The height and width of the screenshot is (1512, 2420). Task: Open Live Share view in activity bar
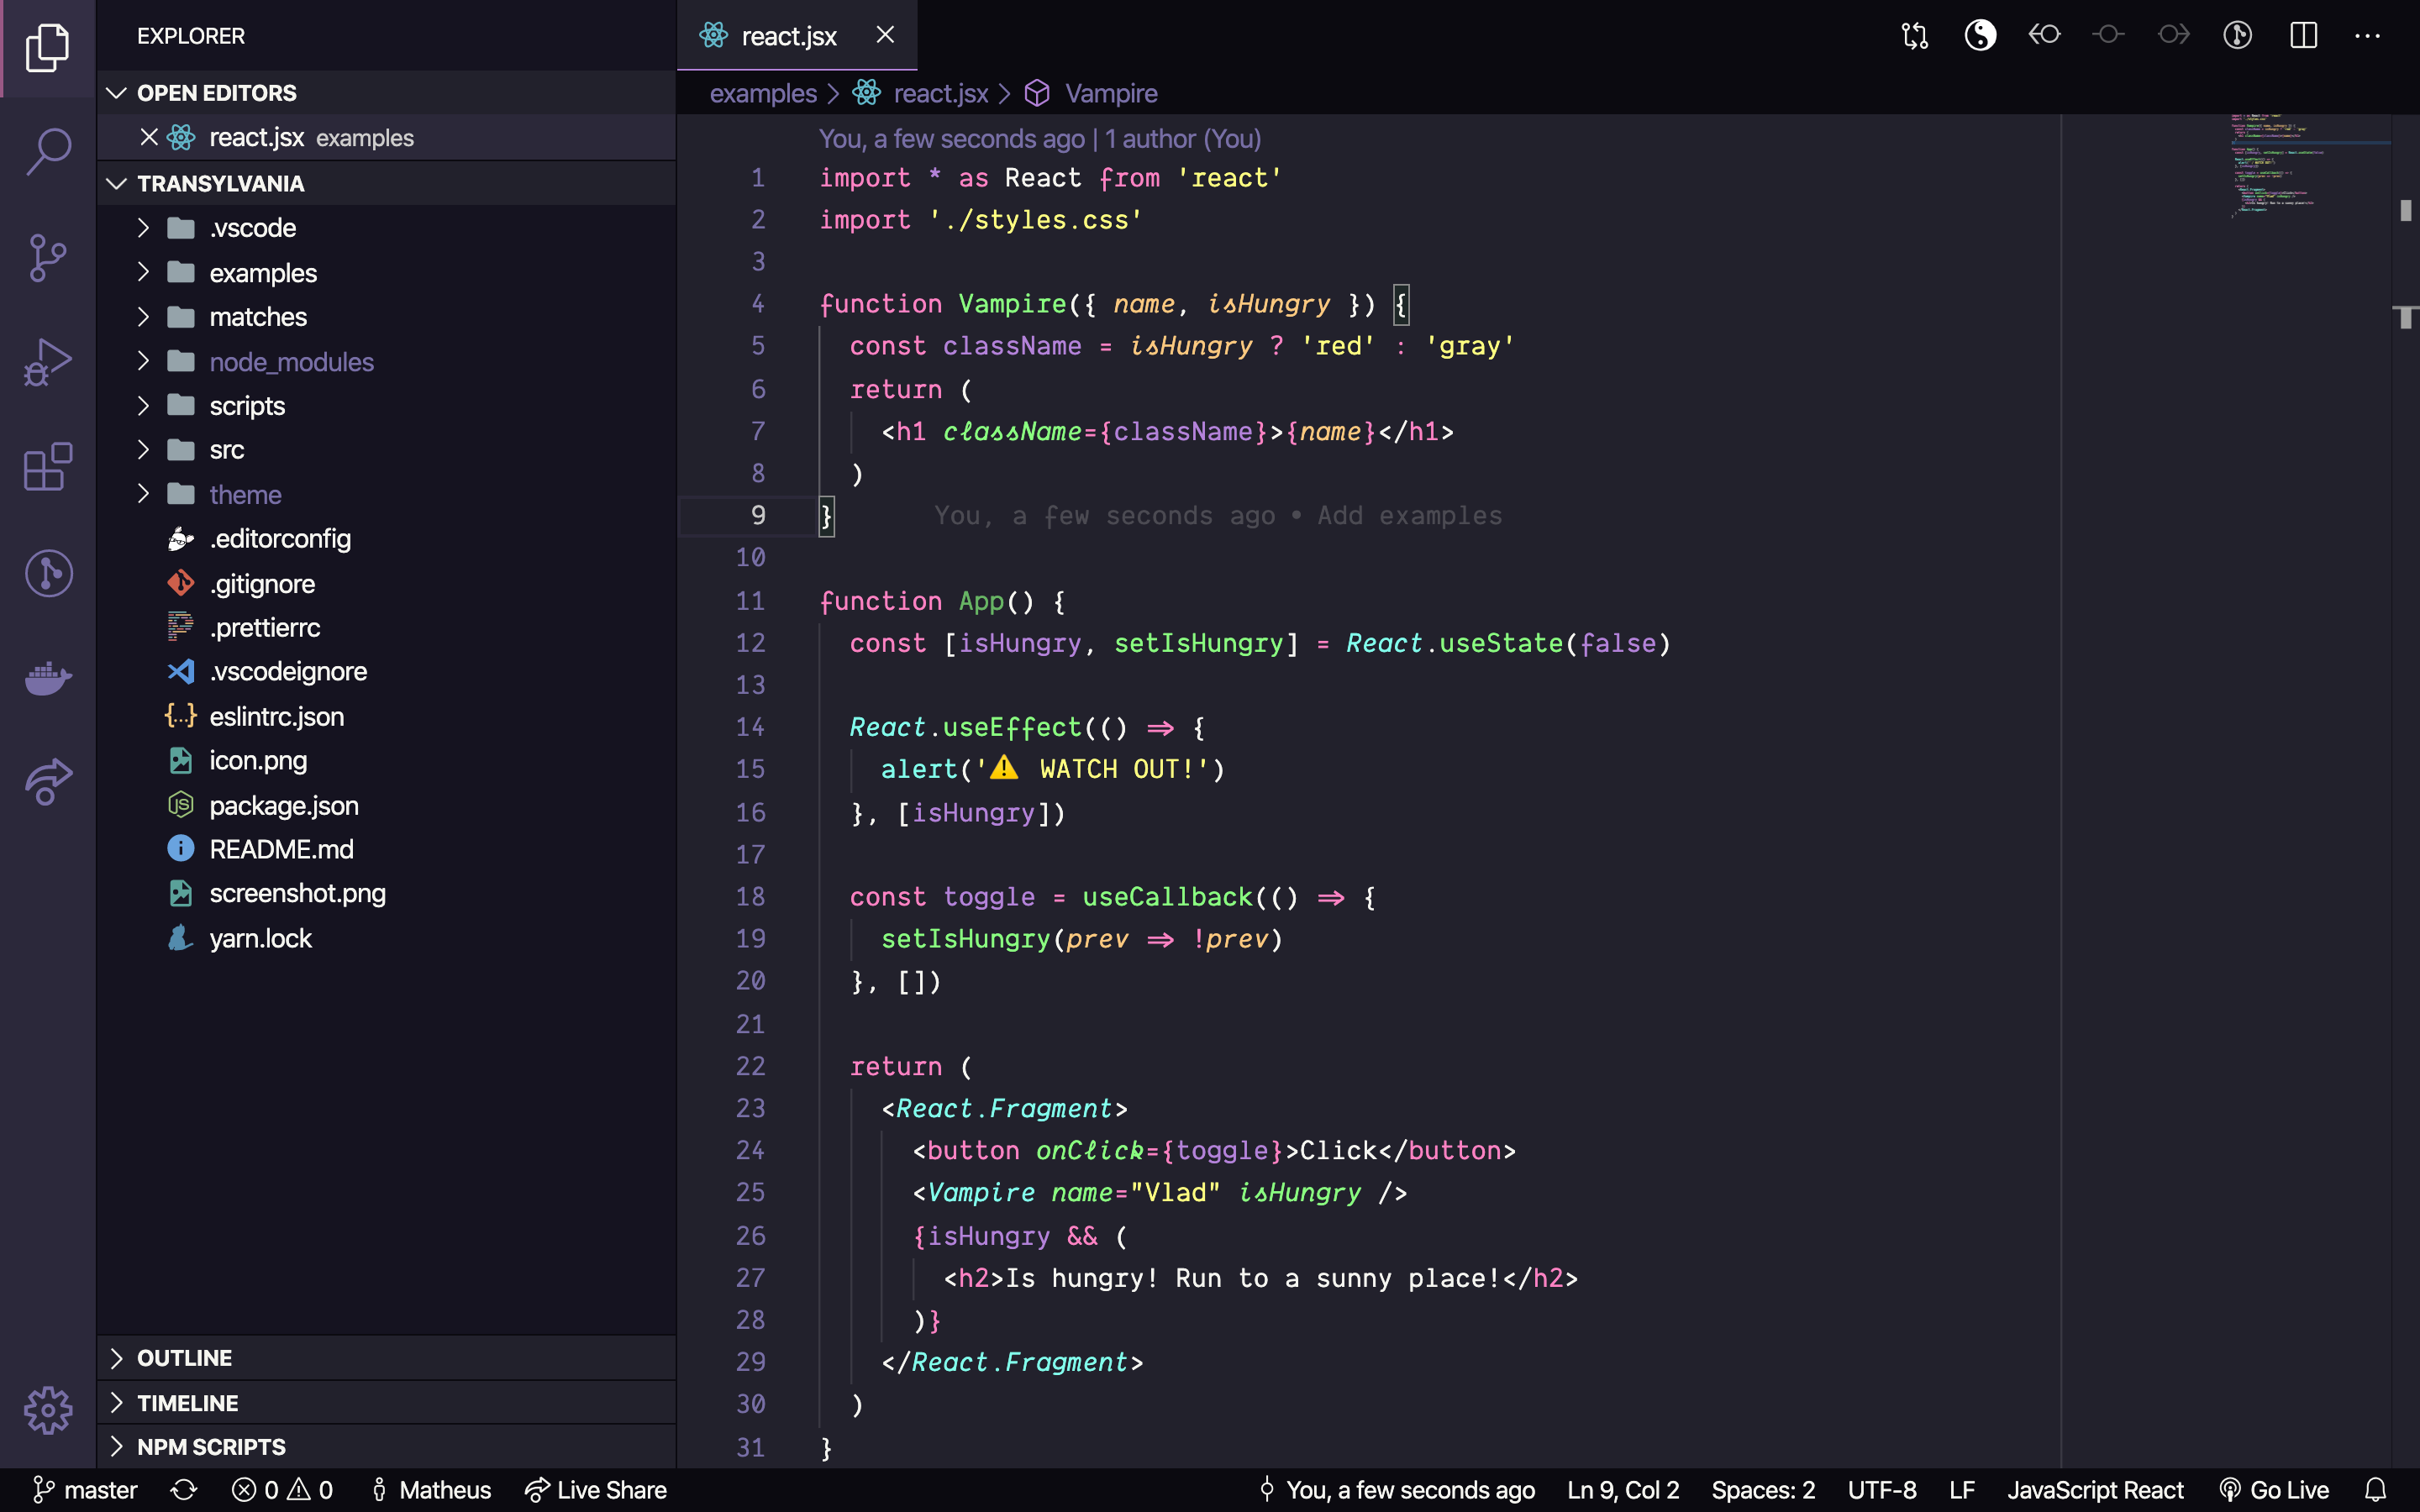(48, 782)
